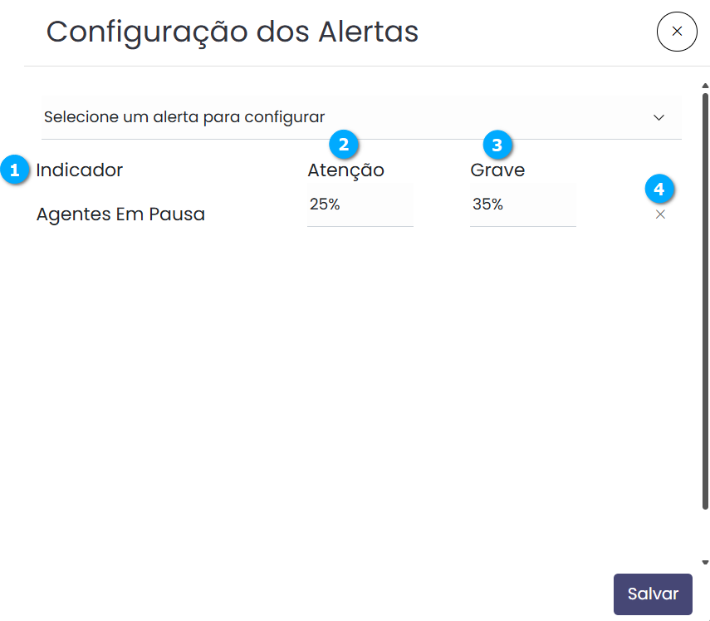Click the vertical scrollbar thumb
Viewport: 710px width, 621px height.
[x=705, y=299]
